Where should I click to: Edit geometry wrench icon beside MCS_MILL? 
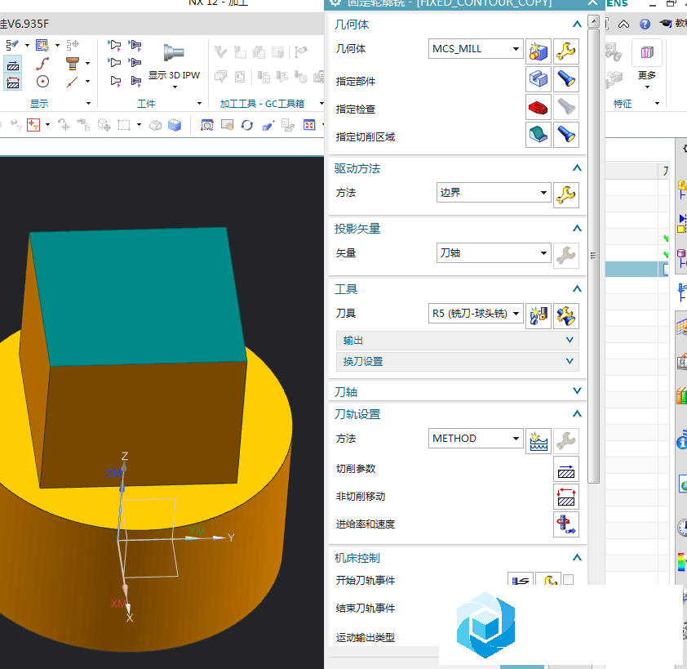pyautogui.click(x=566, y=51)
